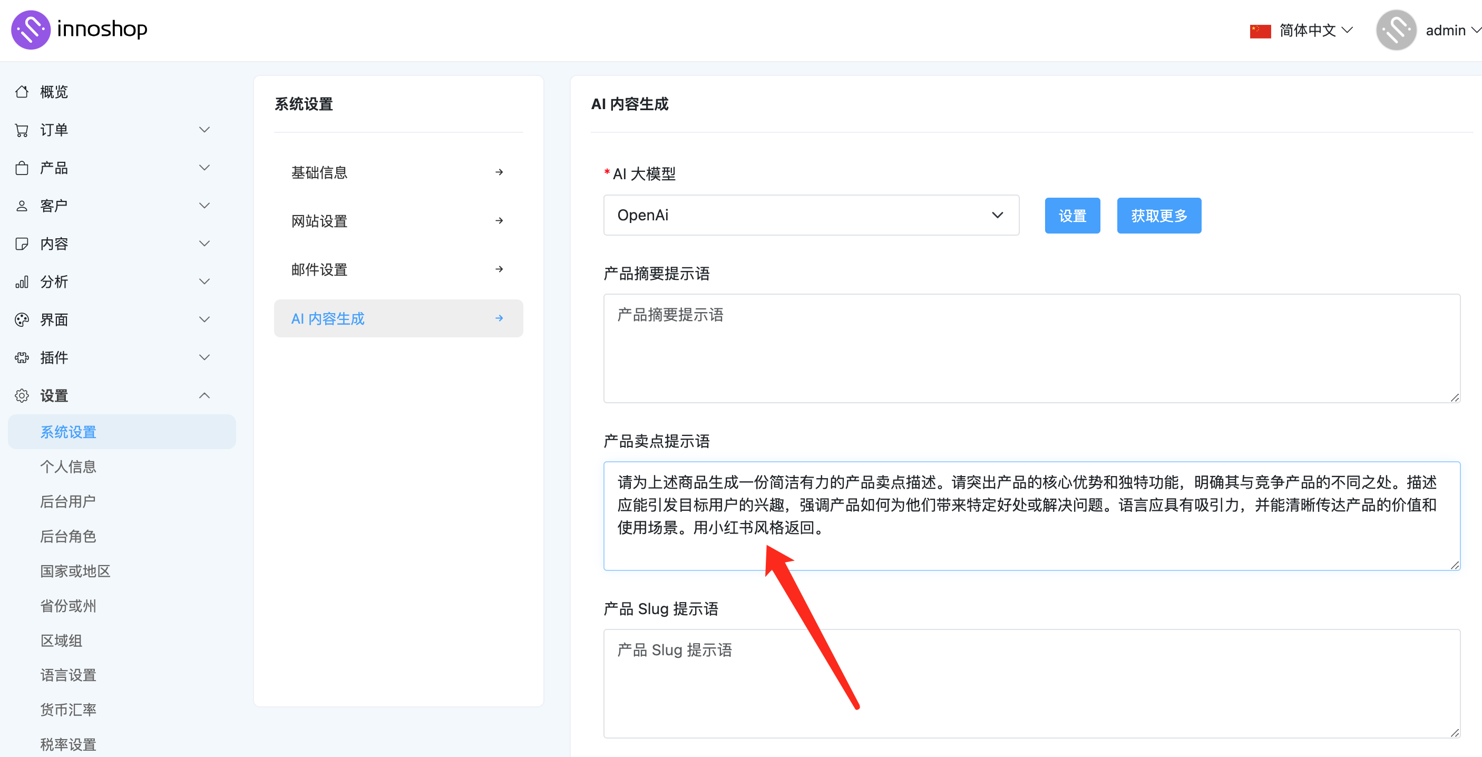
Task: Open 省份或州 in the sidebar
Action: tap(68, 606)
